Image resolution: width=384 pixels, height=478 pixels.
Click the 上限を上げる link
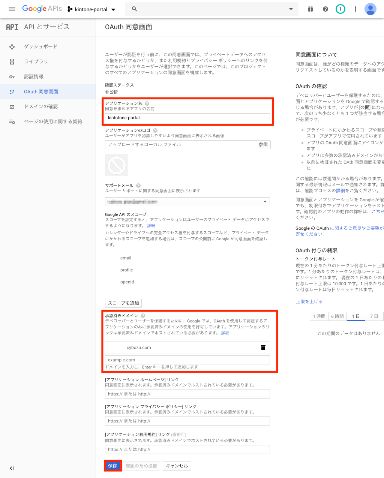click(x=309, y=301)
